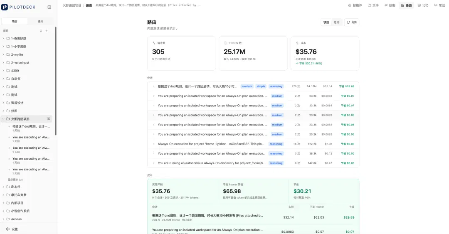Click the sigma icon on TOKEN 数 card
The height and width of the screenshot is (234, 449).
click(225, 43)
